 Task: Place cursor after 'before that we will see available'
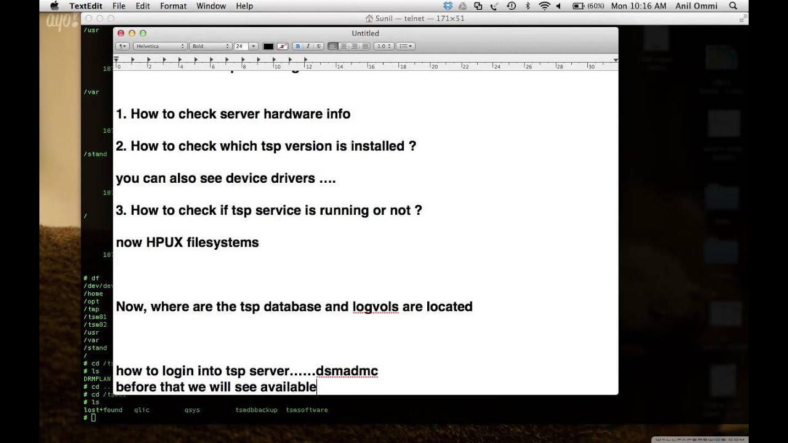click(317, 387)
